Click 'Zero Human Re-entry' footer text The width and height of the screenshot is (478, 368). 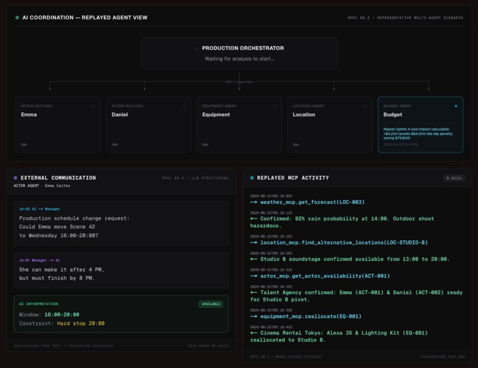(209, 346)
